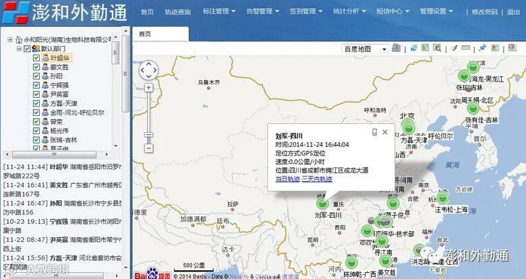
Task: Open the 三天内轨迹 link in popup
Action: tap(317, 179)
